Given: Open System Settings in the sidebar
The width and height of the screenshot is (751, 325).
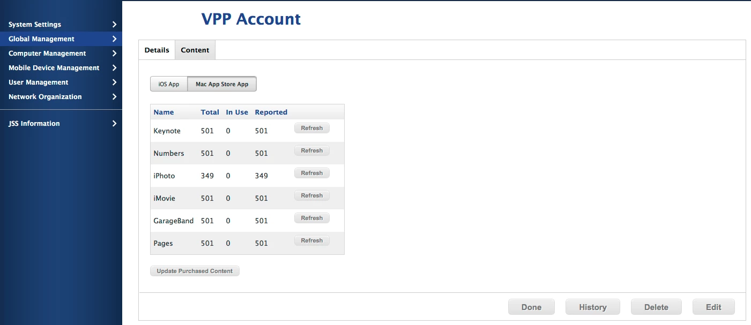Looking at the screenshot, I should [x=61, y=25].
